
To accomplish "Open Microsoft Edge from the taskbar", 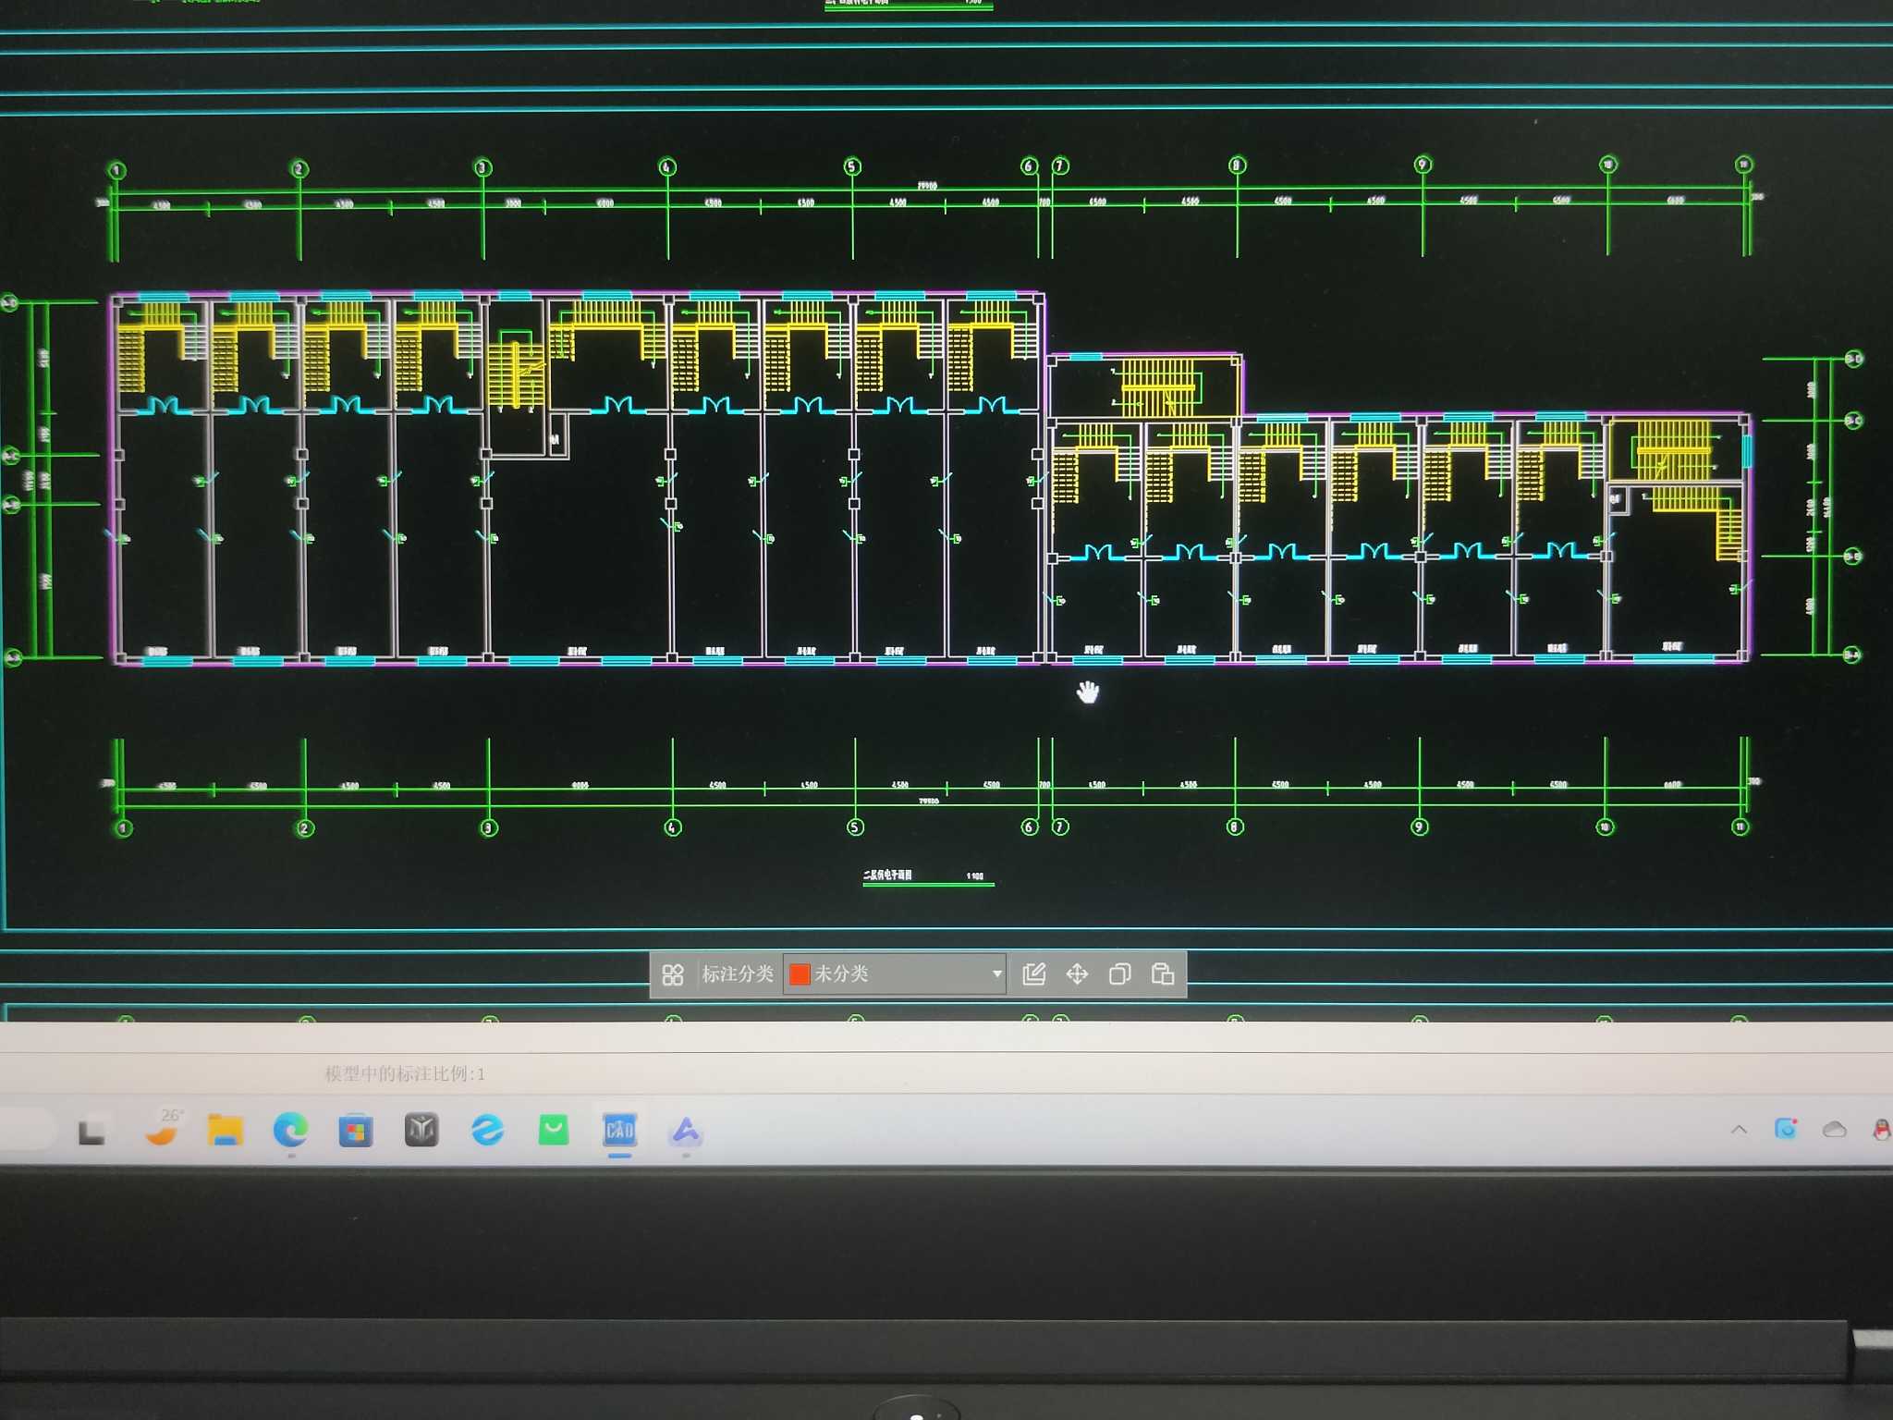I will (x=290, y=1130).
